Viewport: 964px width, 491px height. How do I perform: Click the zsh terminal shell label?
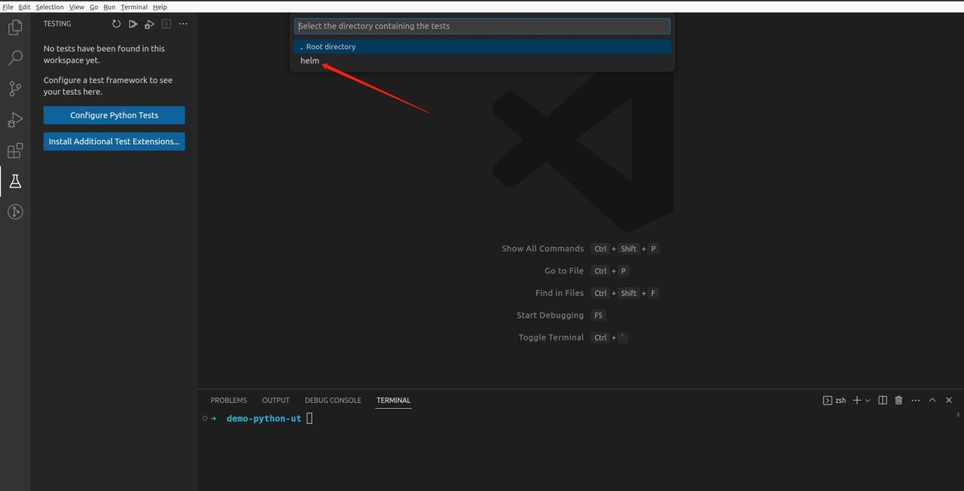coord(834,400)
